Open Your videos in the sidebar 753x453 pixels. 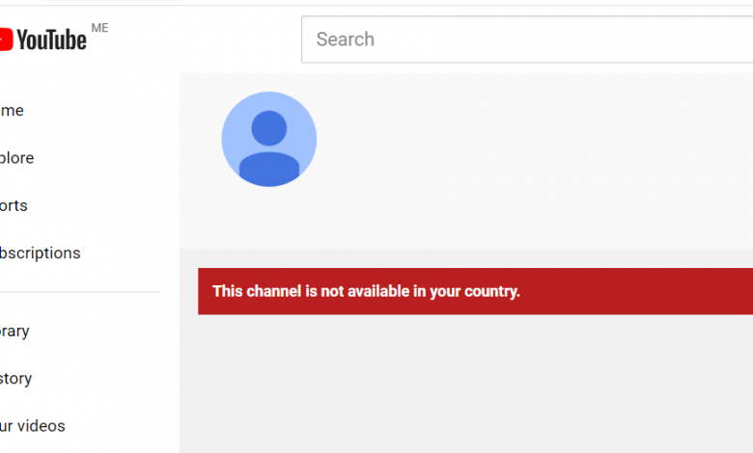coord(32,426)
